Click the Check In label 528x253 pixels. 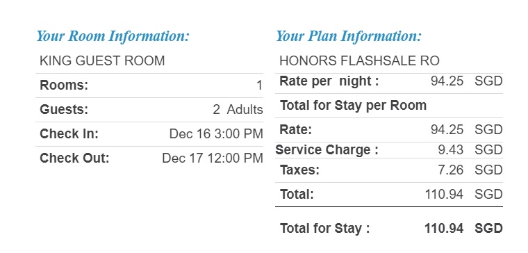point(69,133)
